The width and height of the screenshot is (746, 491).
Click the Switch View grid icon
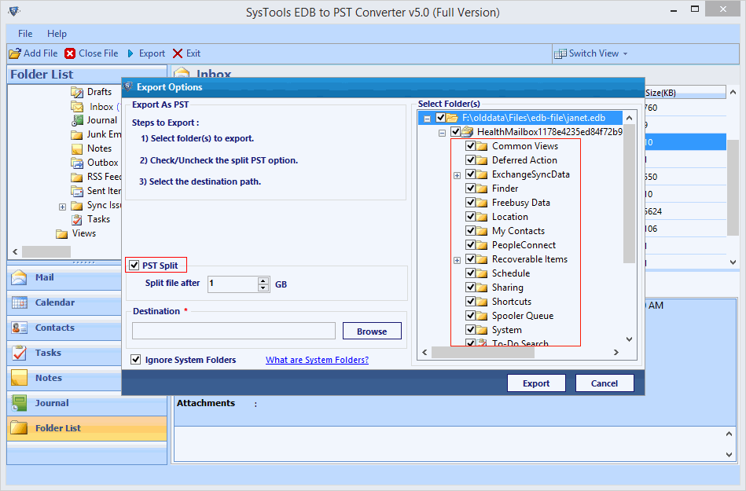[x=560, y=53]
